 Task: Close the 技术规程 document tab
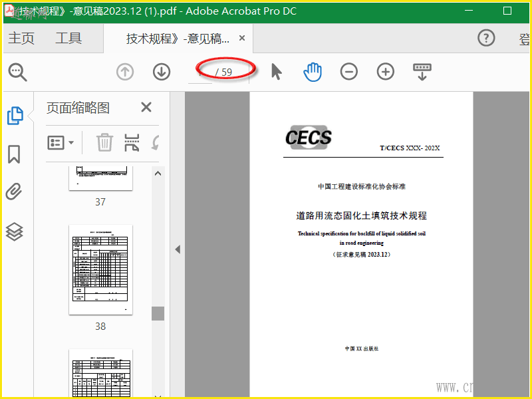242,38
